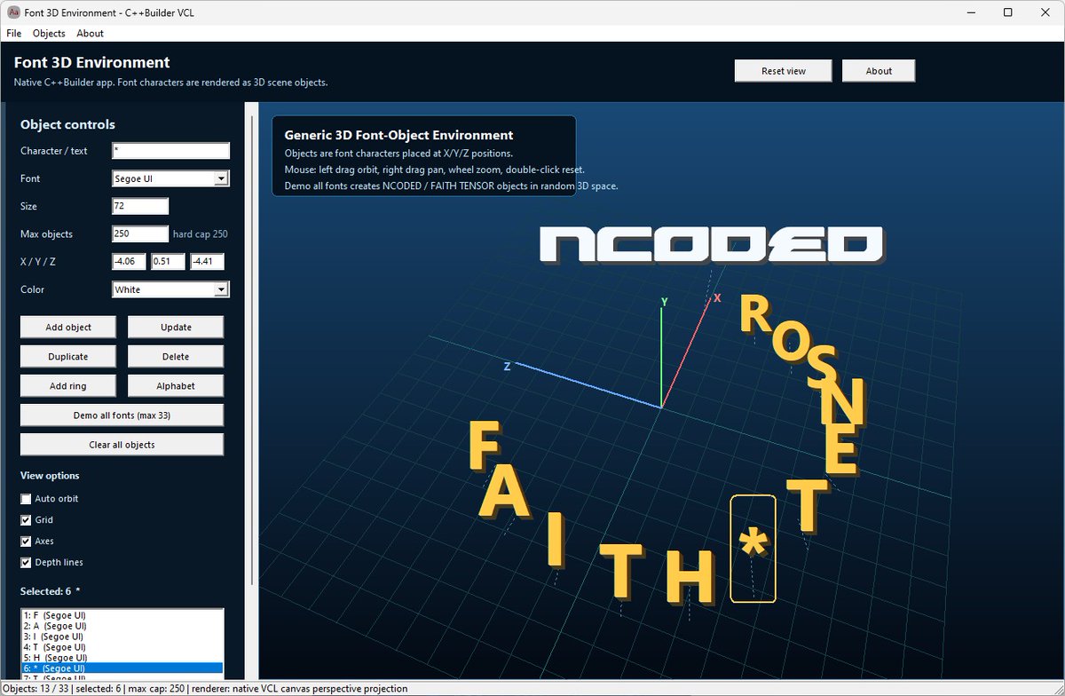The width and height of the screenshot is (1065, 696).
Task: Click the app icon in title bar
Action: (13, 12)
